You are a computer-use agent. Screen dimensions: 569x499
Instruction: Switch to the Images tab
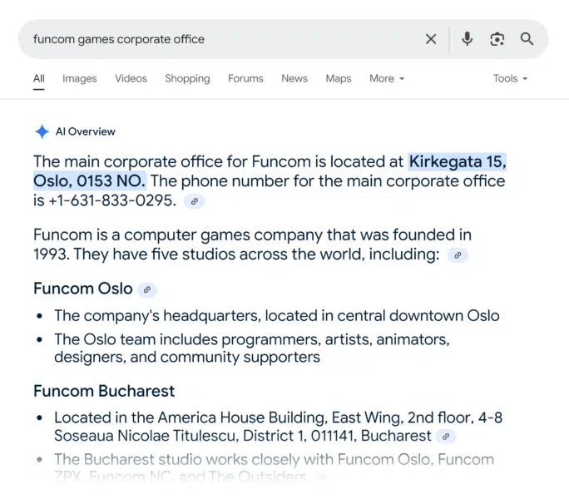click(x=80, y=78)
